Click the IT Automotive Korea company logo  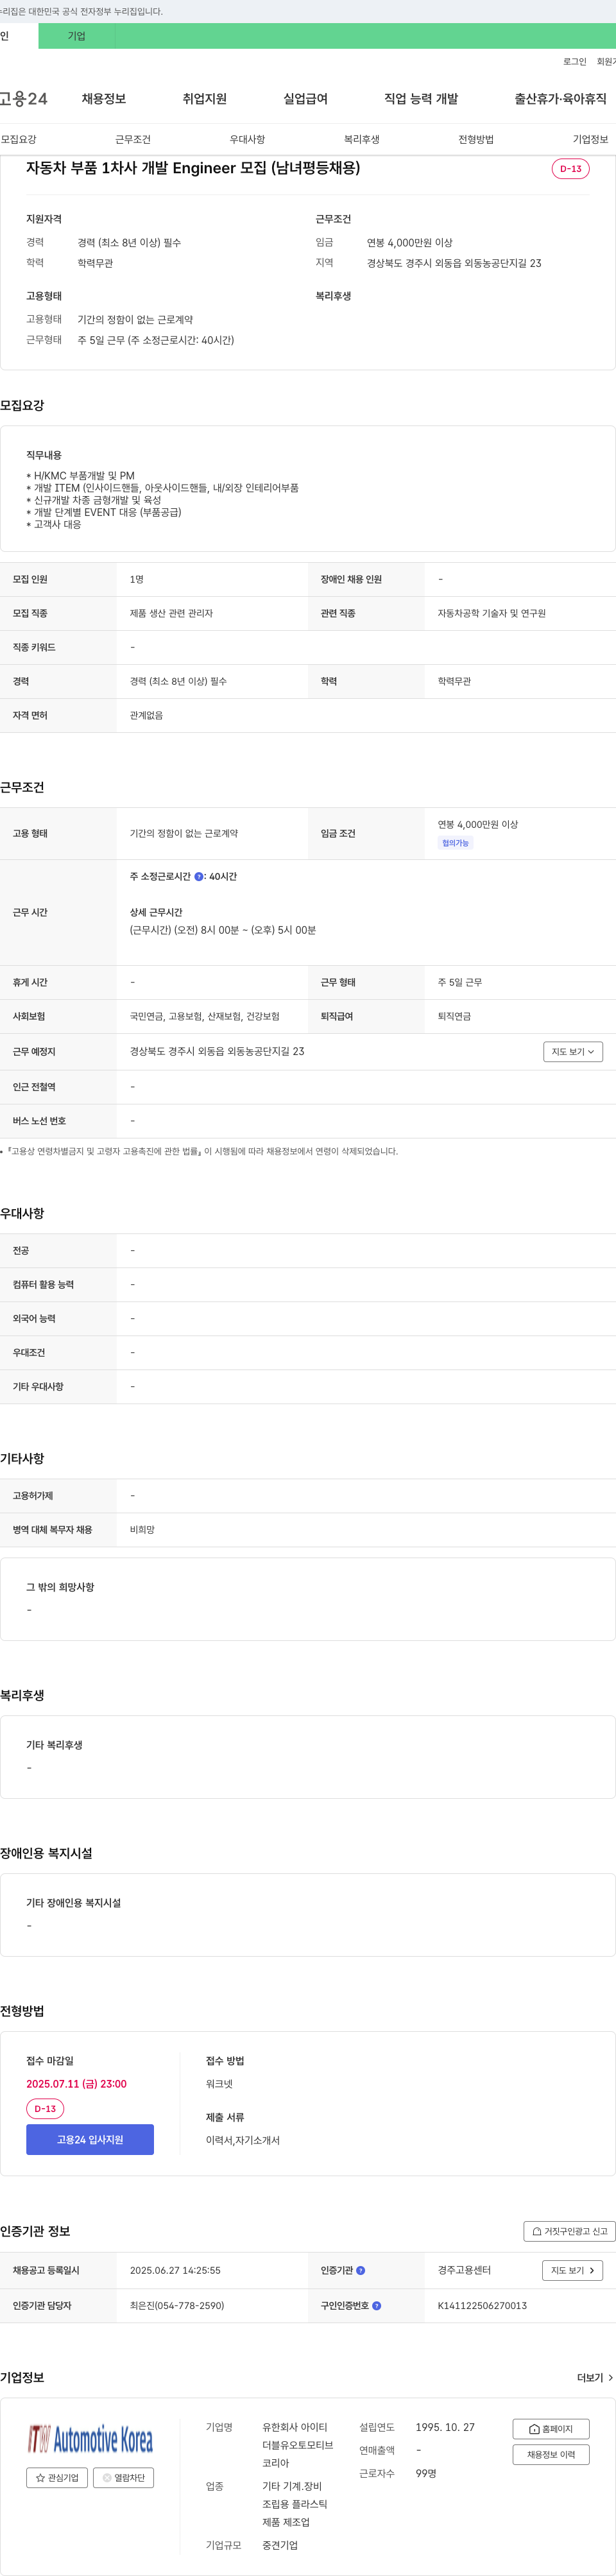point(90,2439)
